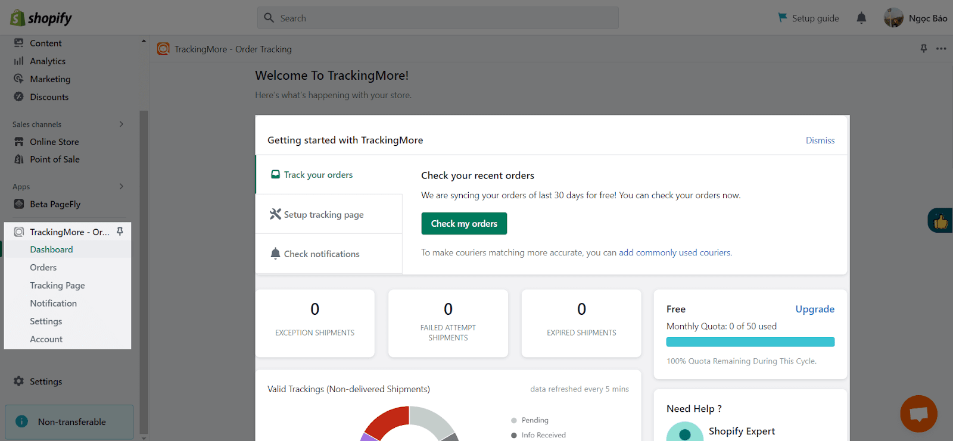
Task: Click the Shopify Expert label
Action: click(x=742, y=431)
